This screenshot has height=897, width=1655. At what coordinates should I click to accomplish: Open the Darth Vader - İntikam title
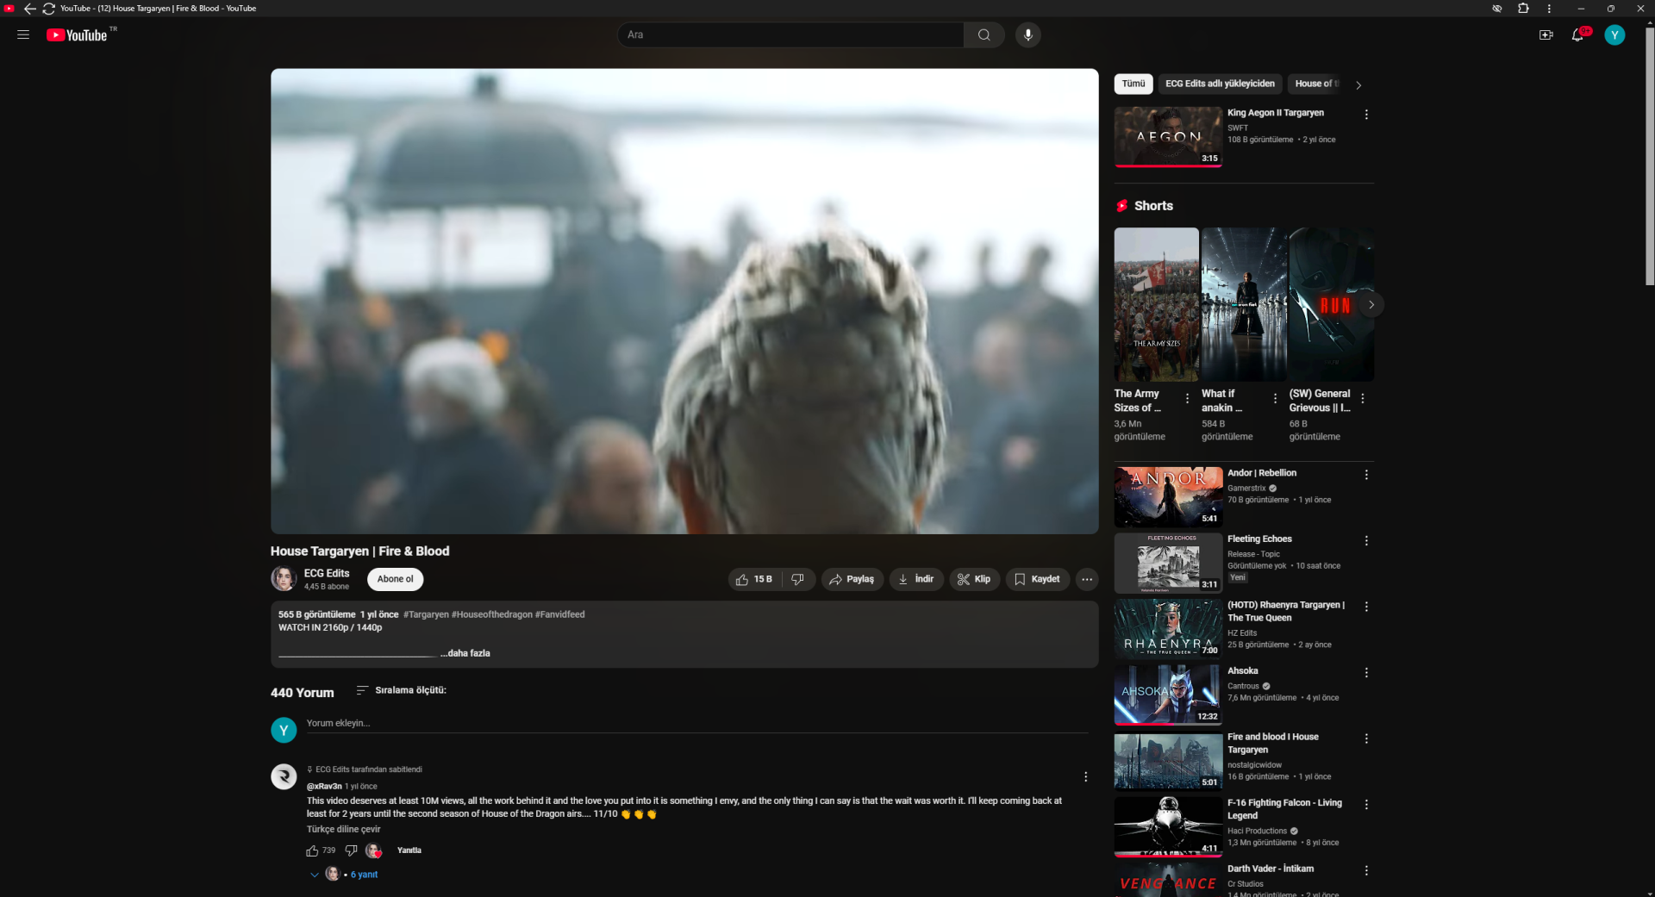(x=1271, y=869)
